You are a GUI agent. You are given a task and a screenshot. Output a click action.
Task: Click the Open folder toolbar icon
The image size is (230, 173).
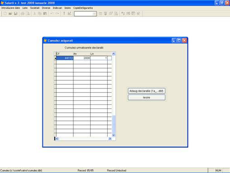coord(10,14)
